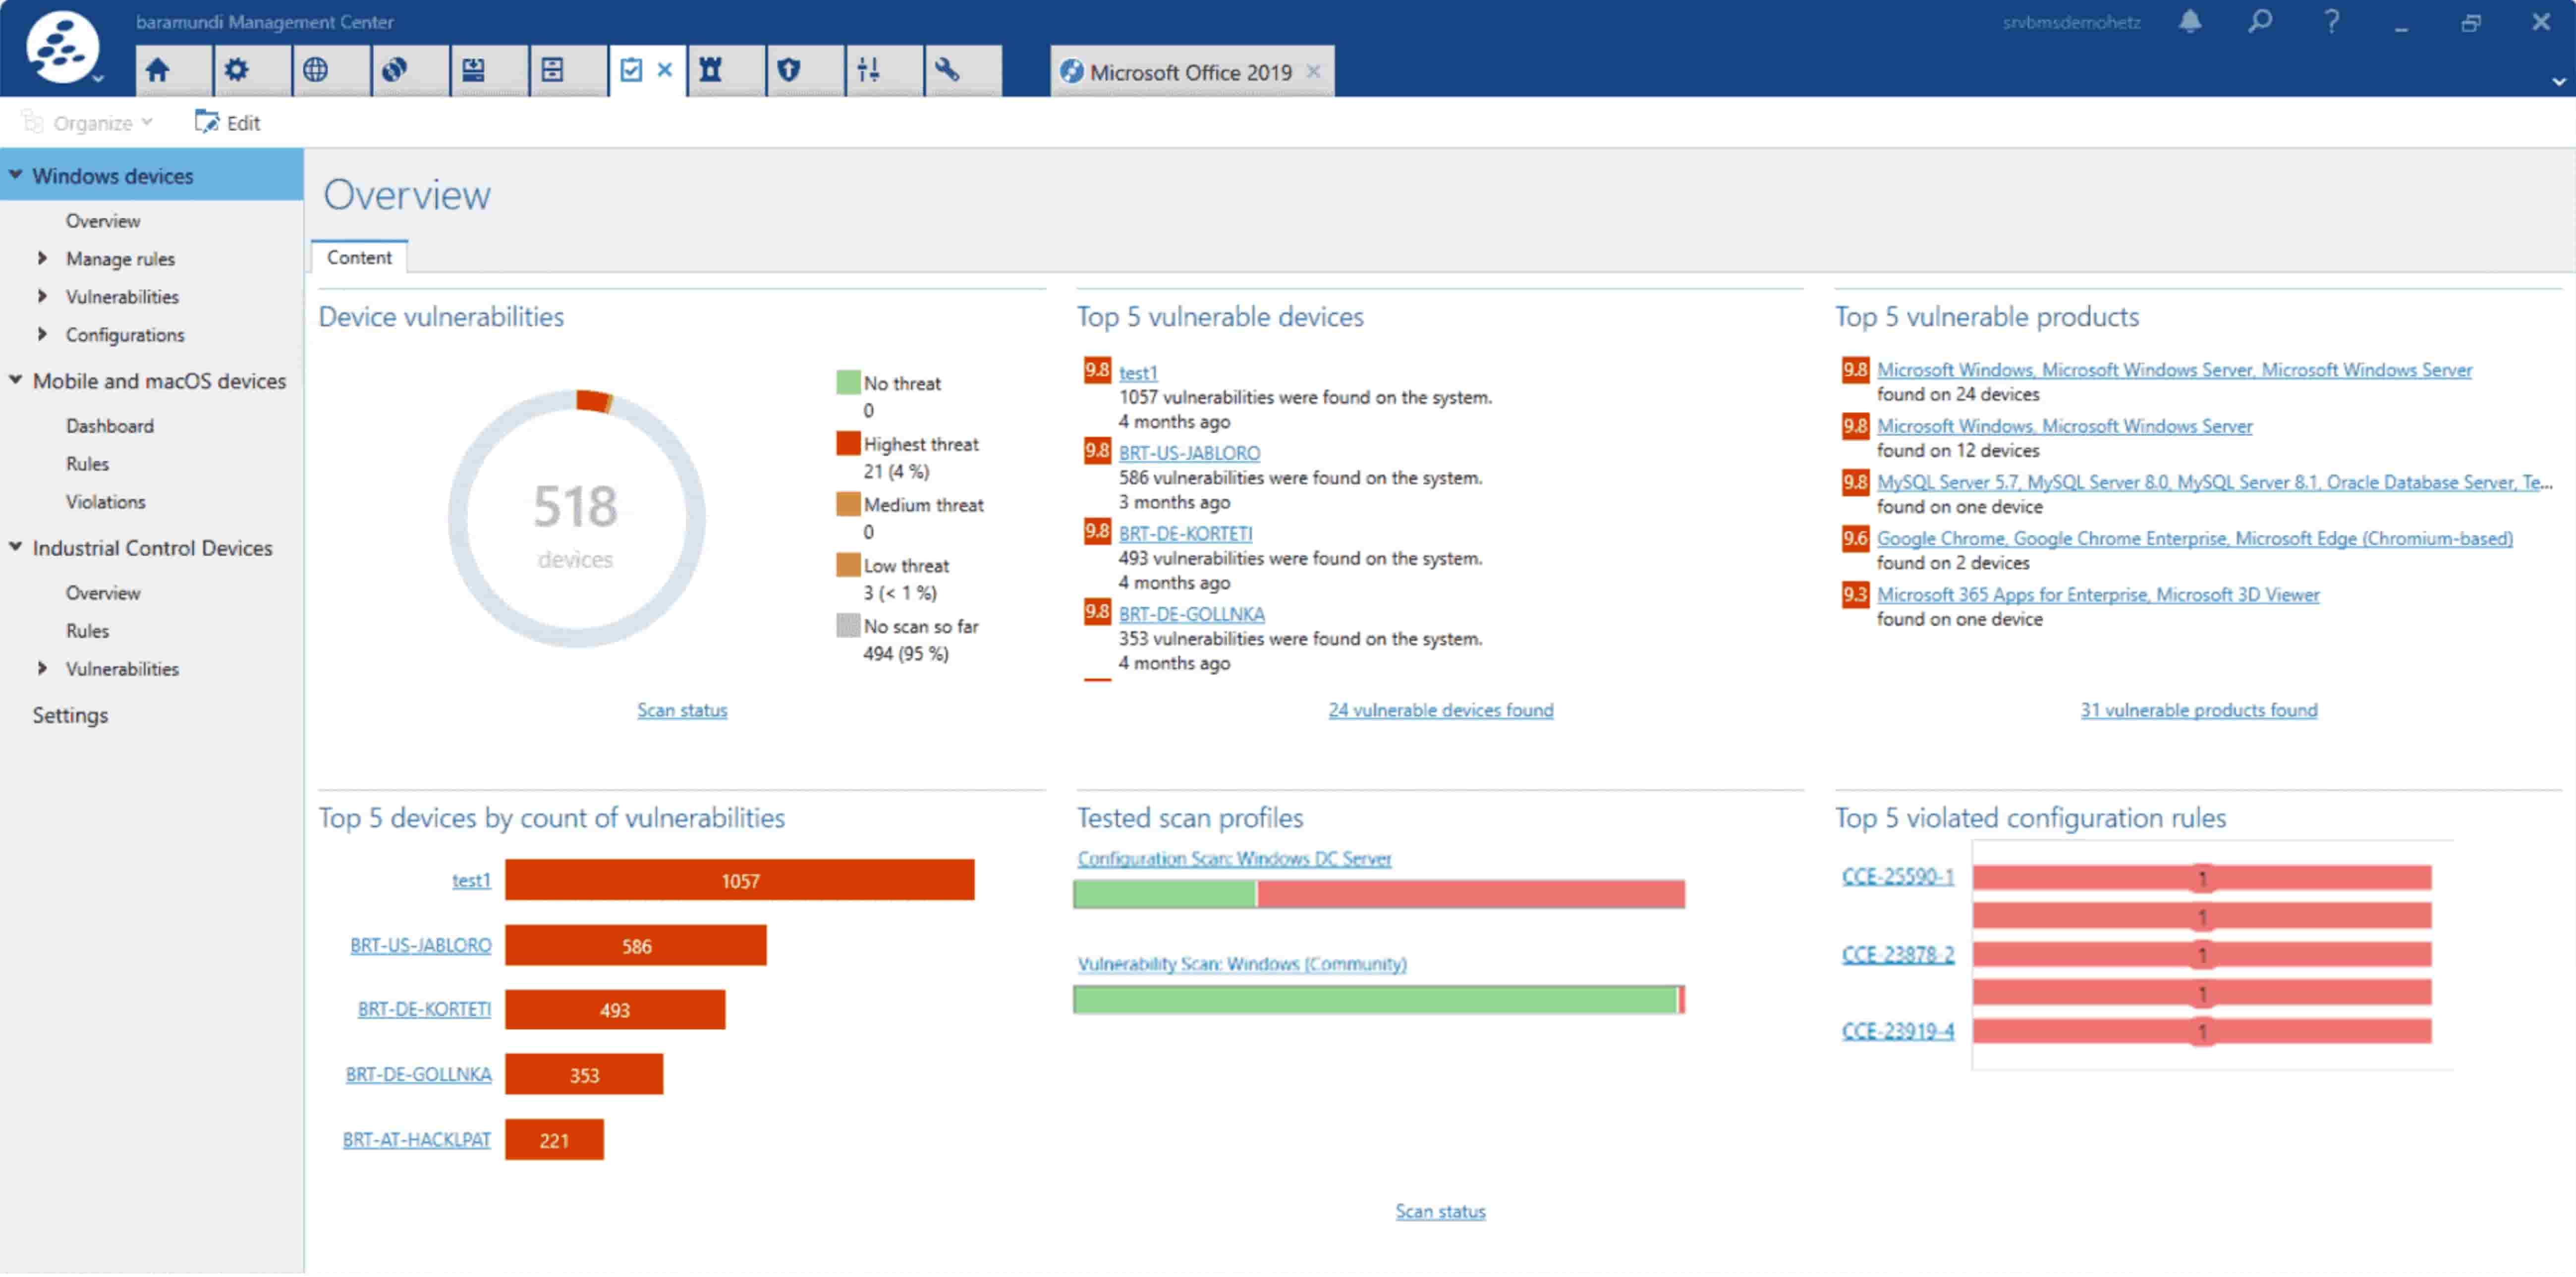This screenshot has width=2576, height=1277.
Task: Click the wrench tools tab icon
Action: point(947,70)
